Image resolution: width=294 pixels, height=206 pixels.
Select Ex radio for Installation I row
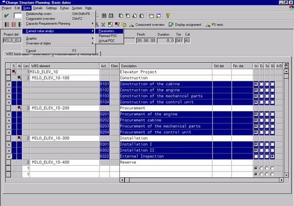pos(261,144)
